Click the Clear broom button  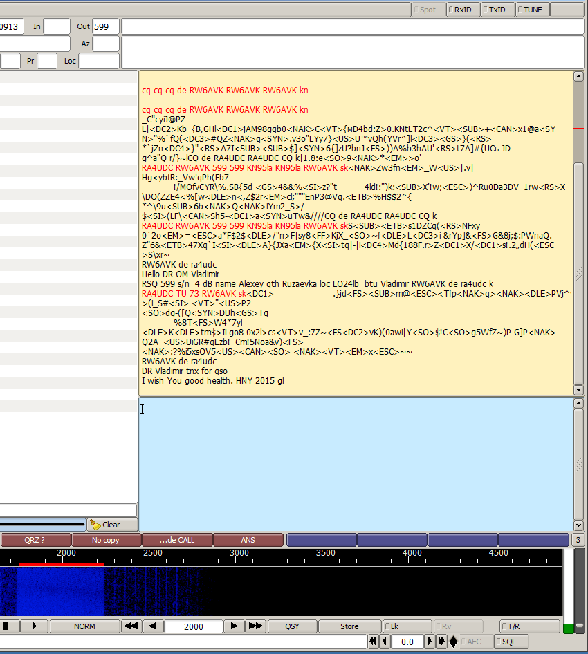[112, 525]
